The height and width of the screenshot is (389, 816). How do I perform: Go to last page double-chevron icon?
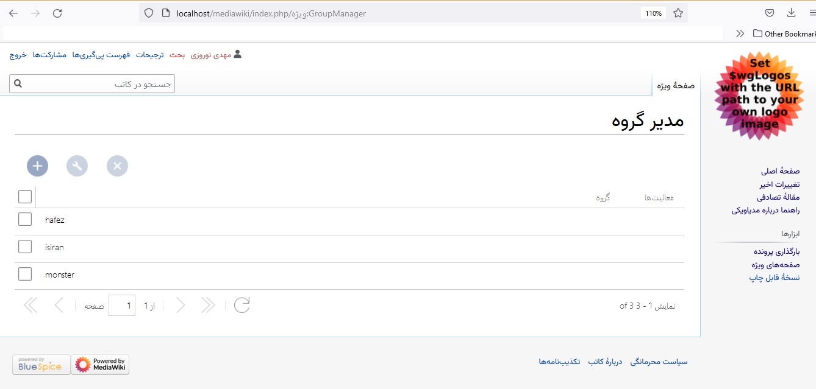tap(208, 305)
